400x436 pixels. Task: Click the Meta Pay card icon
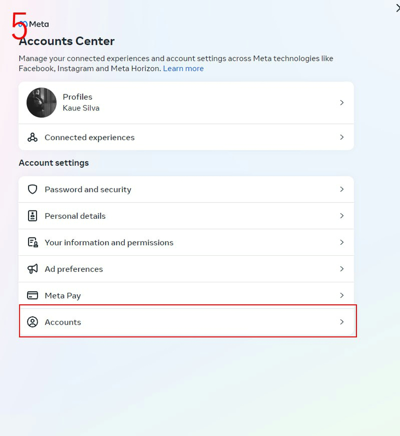point(32,296)
